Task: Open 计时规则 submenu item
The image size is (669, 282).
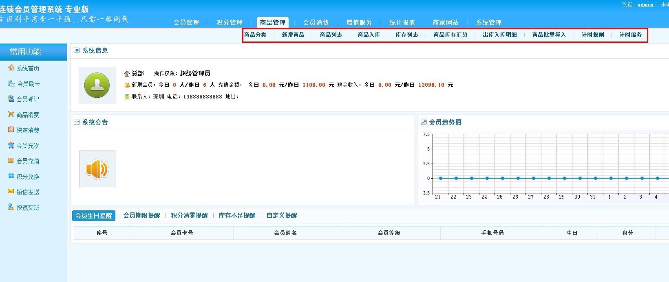Action: click(x=593, y=35)
